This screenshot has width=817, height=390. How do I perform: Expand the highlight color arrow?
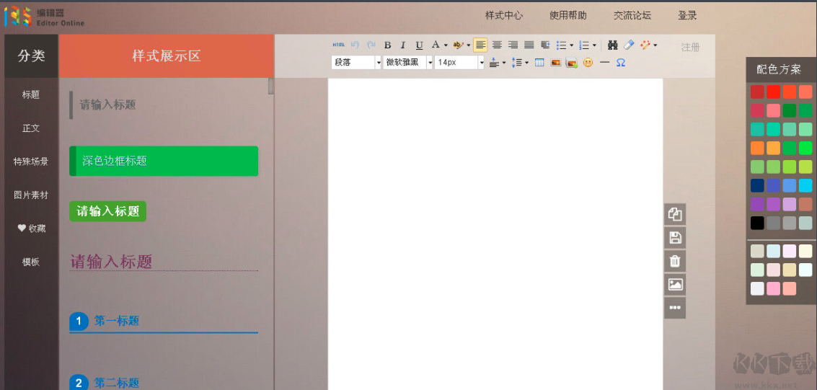tap(469, 45)
